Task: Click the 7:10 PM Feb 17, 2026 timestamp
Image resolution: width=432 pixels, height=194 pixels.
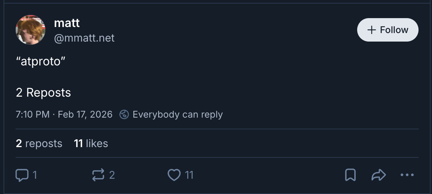Action: 64,114
